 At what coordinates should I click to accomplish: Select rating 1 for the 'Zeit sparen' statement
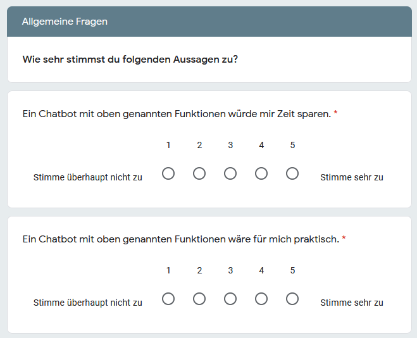coord(168,173)
